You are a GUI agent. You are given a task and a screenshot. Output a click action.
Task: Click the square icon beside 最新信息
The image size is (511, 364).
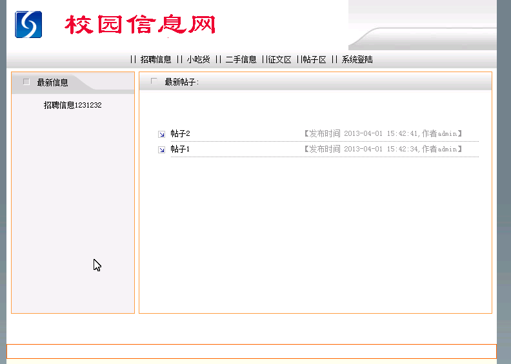pos(26,82)
